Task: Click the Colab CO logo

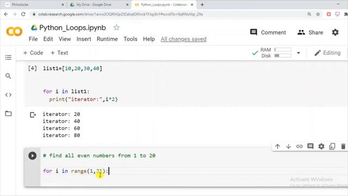Action: tap(14, 32)
